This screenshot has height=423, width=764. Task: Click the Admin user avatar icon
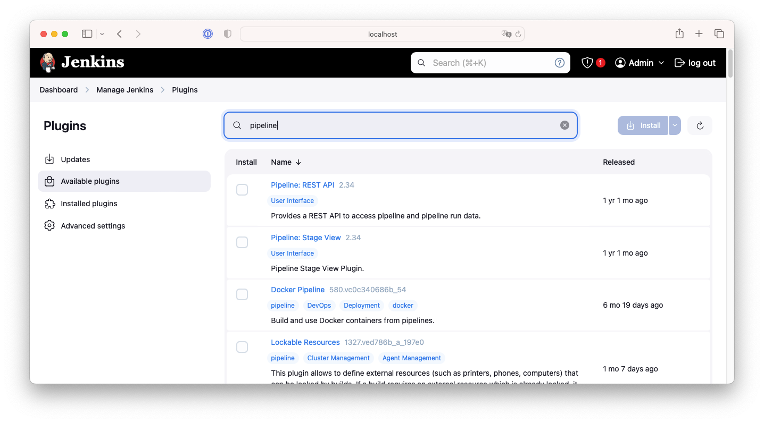click(x=620, y=63)
